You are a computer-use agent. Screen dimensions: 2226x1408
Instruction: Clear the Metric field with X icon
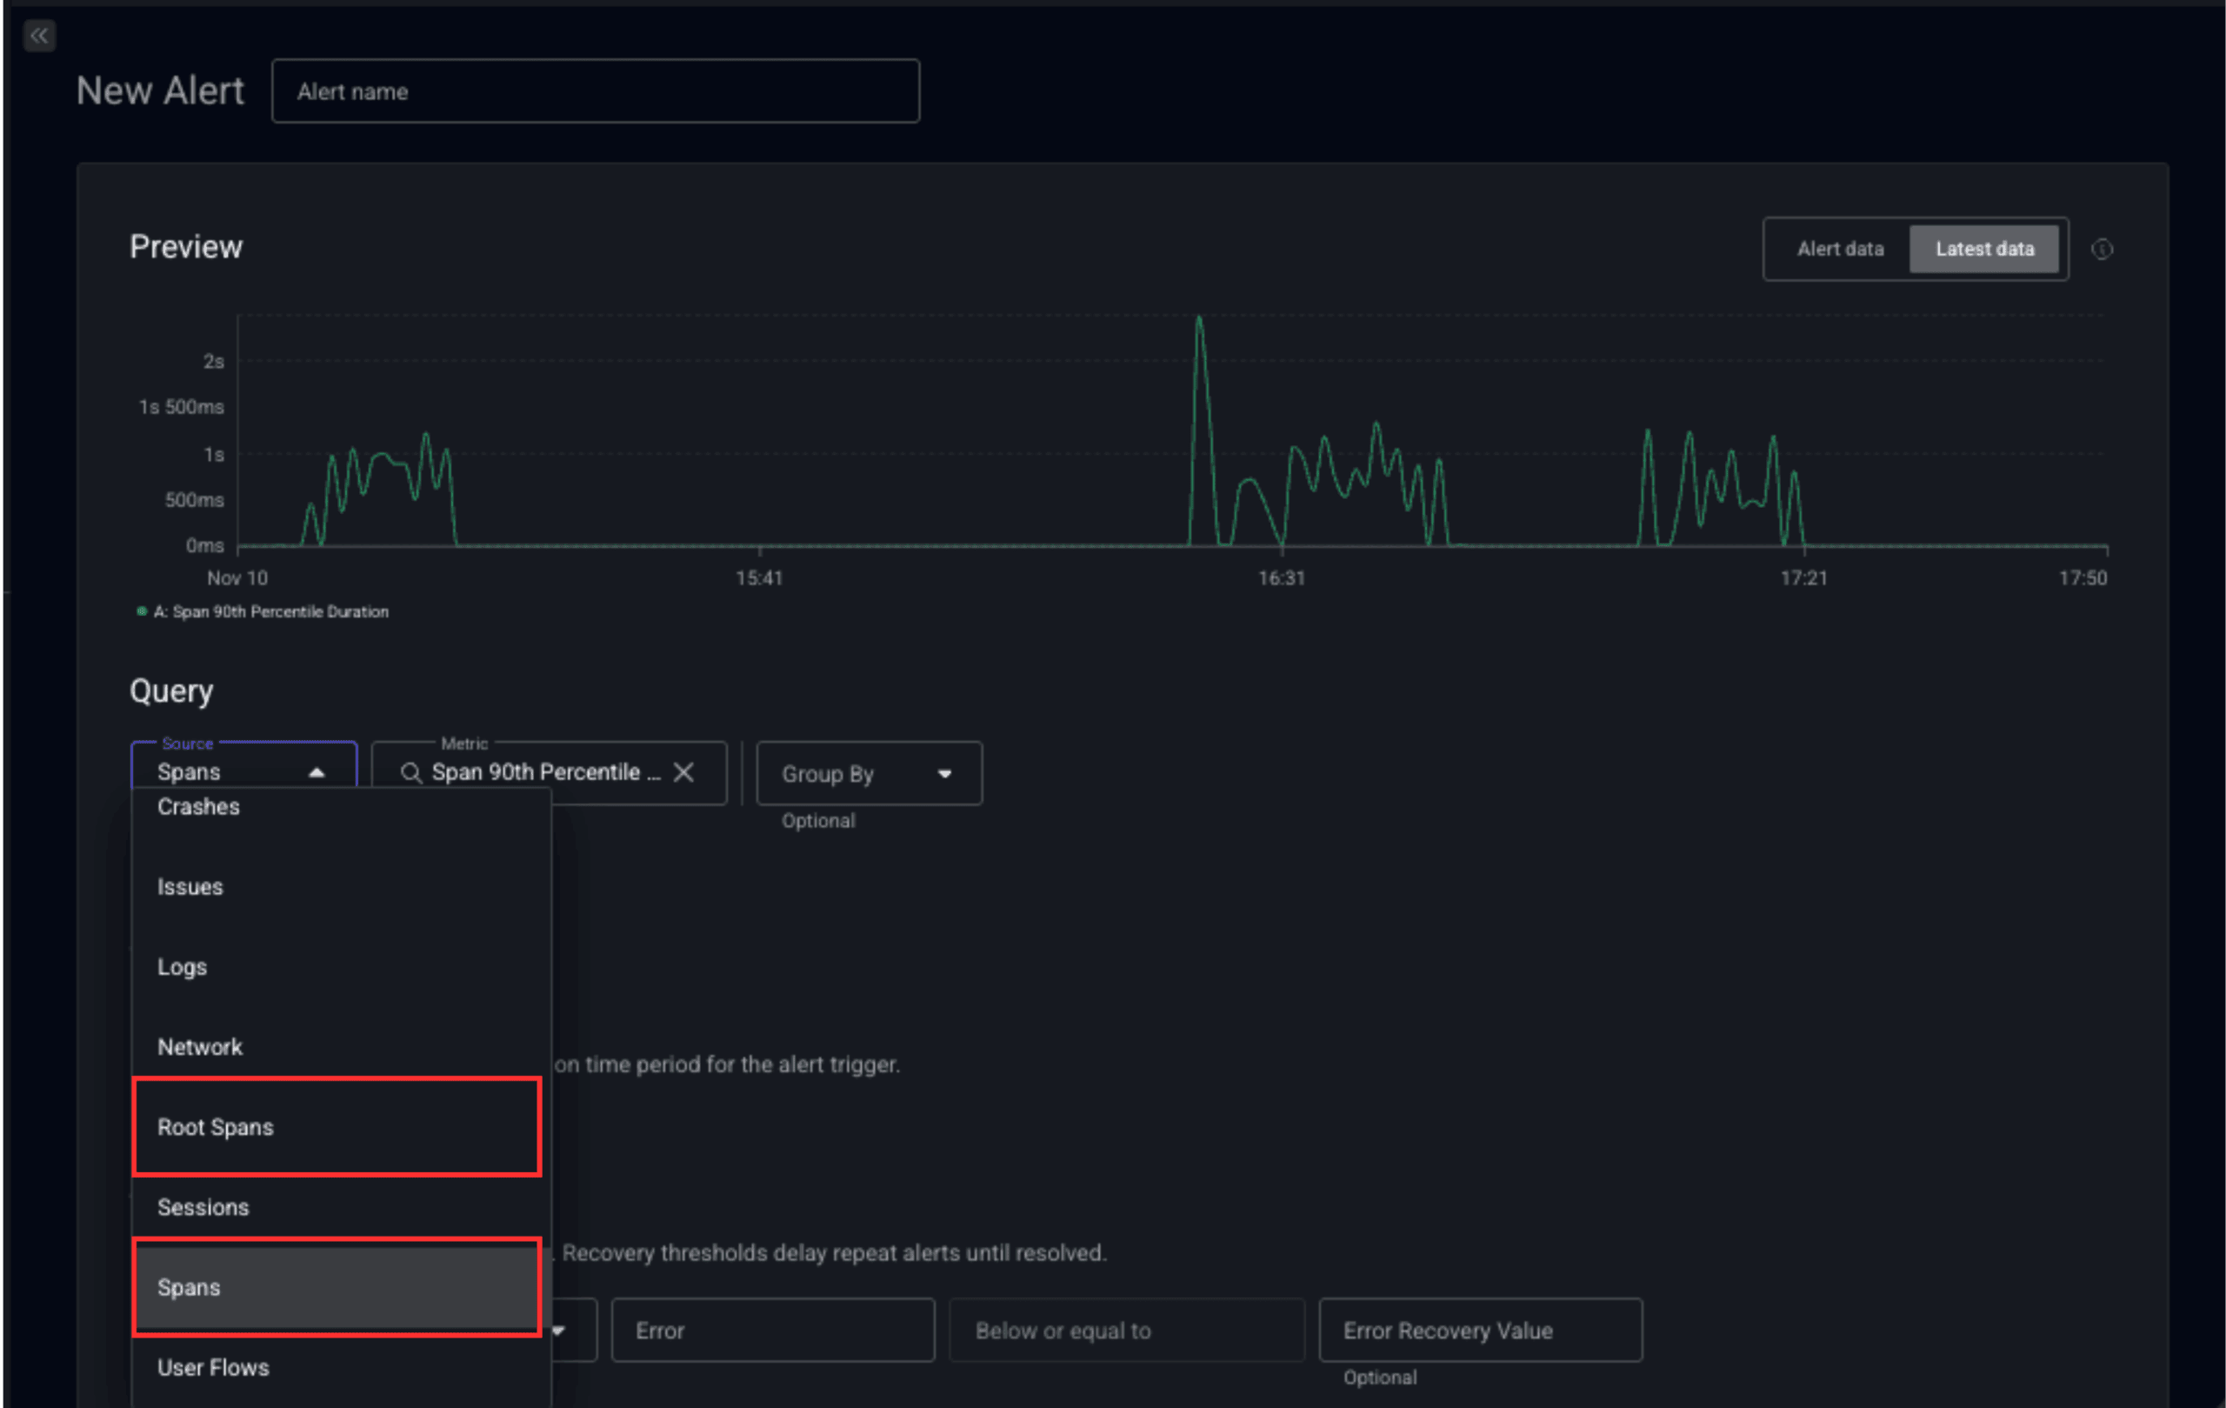click(683, 773)
